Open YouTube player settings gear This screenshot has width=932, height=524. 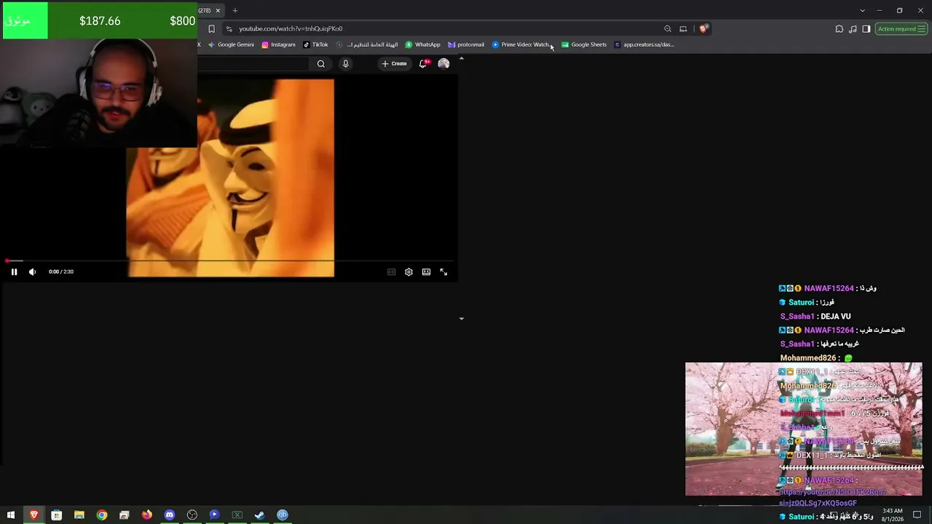[x=408, y=272]
